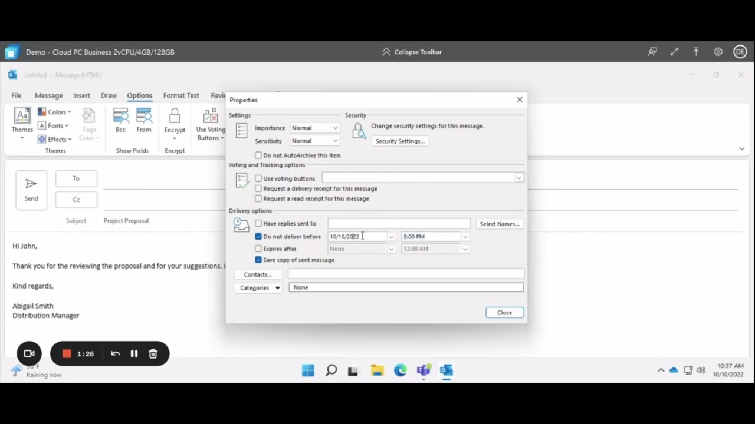Click the Cc recipients button

point(76,200)
